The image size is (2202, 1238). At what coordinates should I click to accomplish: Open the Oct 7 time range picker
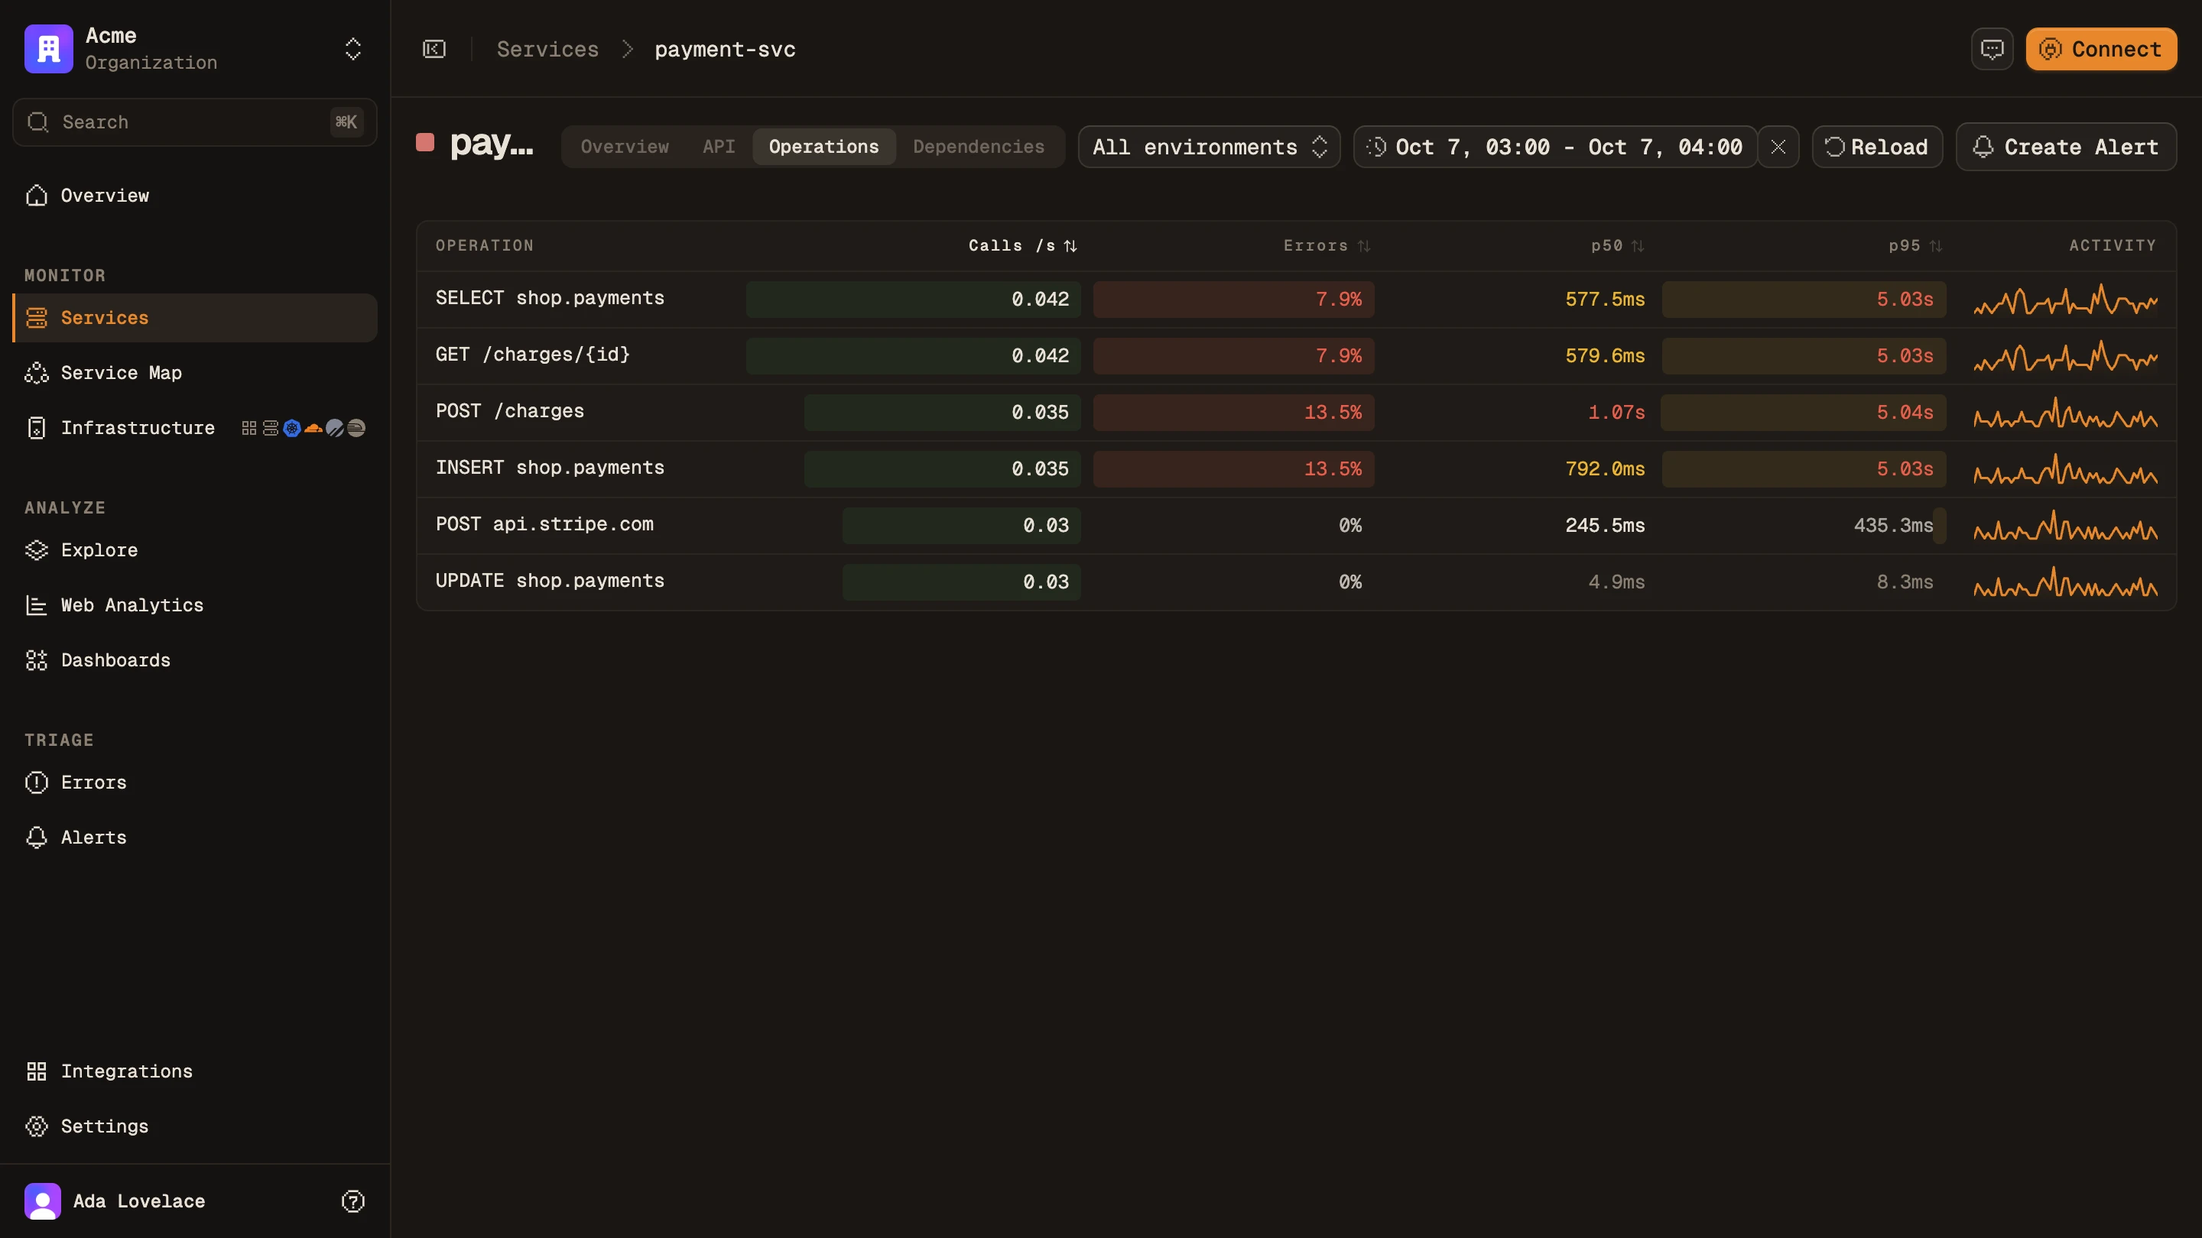[x=1555, y=147]
